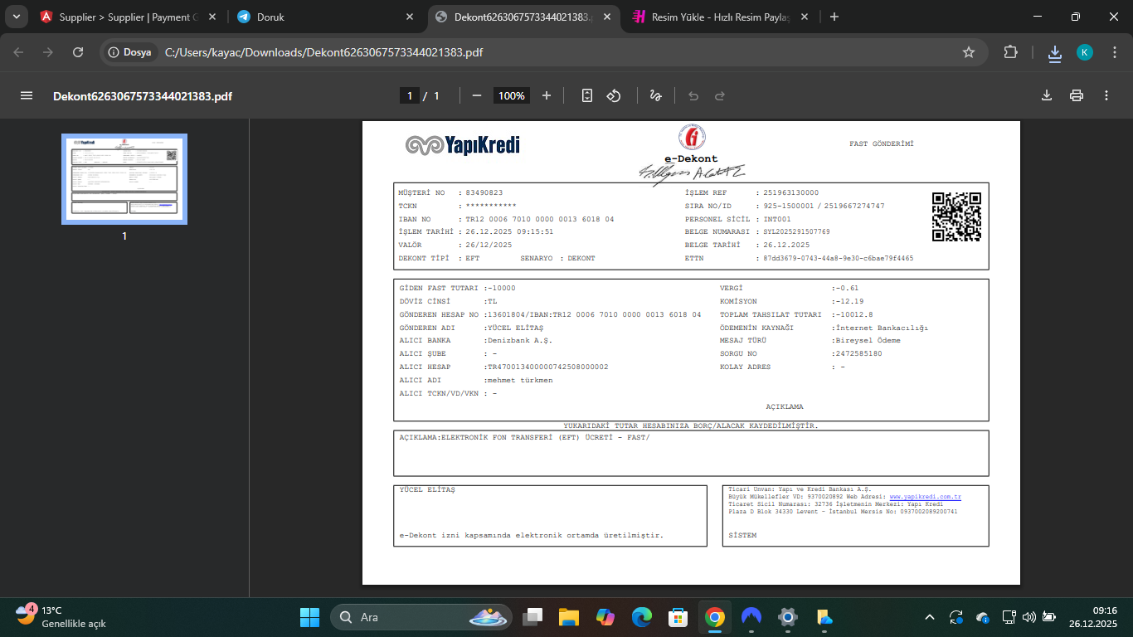Click the amount value -10000

(x=501, y=288)
